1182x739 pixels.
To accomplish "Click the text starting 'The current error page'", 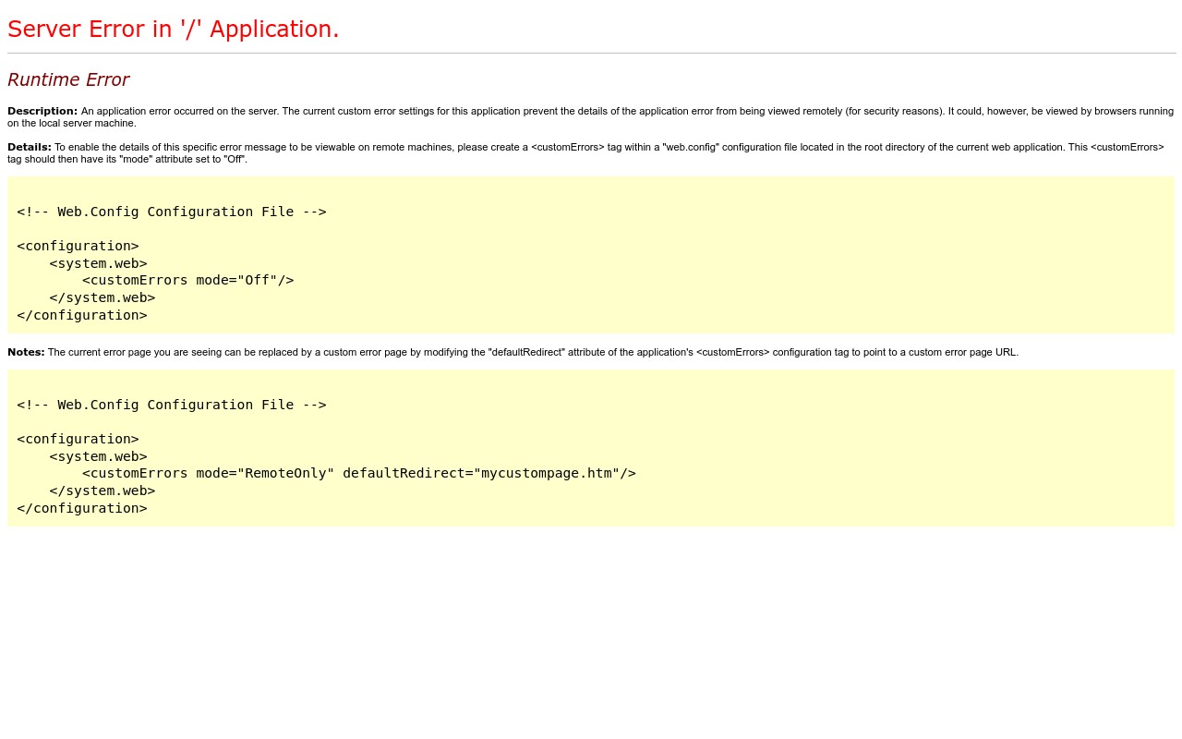I will coord(533,352).
